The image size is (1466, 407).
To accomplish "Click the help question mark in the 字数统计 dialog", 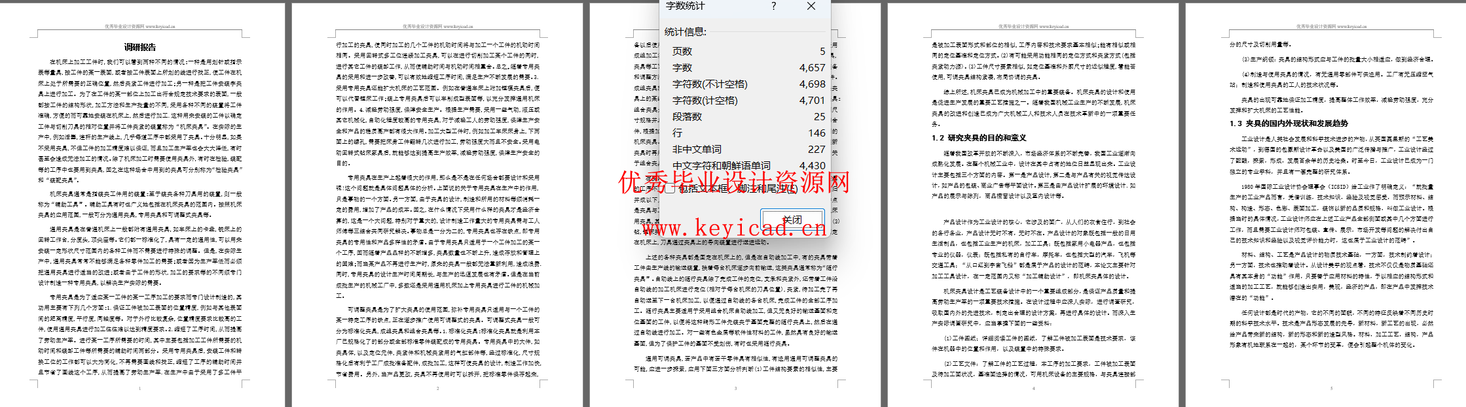I will tap(773, 6).
